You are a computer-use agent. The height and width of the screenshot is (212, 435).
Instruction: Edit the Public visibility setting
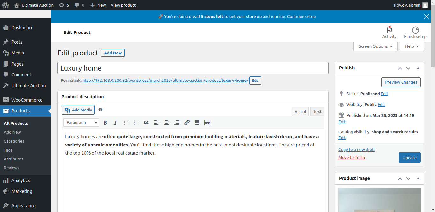pyautogui.click(x=381, y=104)
